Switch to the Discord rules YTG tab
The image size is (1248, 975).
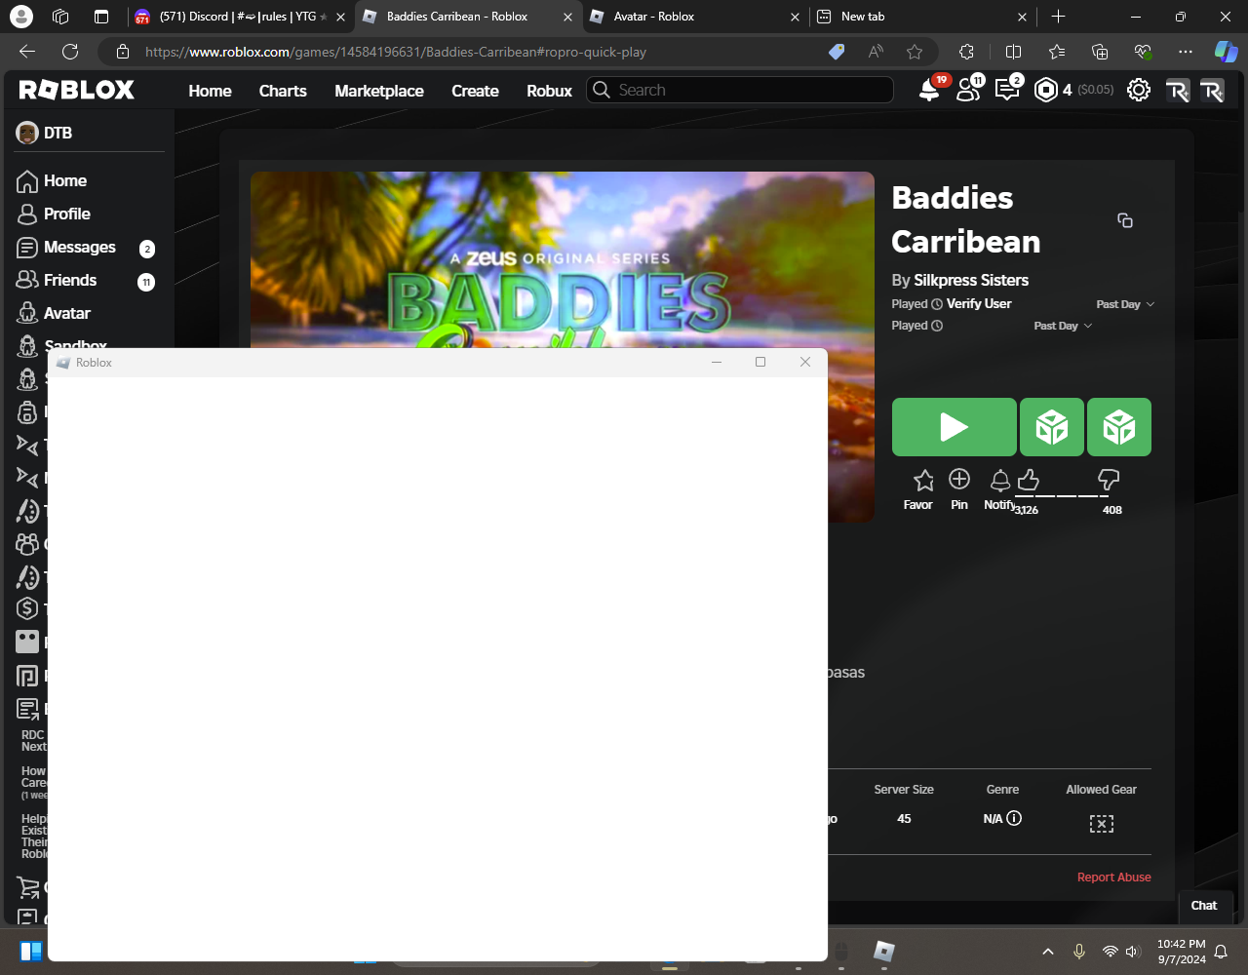coord(240,17)
